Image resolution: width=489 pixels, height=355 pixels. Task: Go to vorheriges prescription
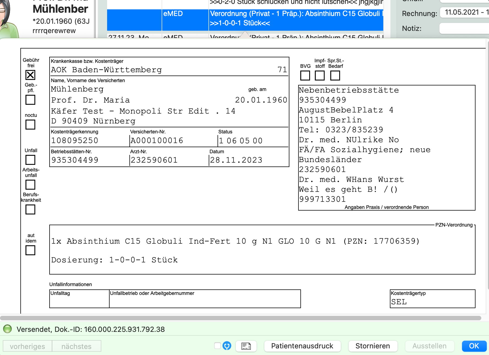(28, 346)
